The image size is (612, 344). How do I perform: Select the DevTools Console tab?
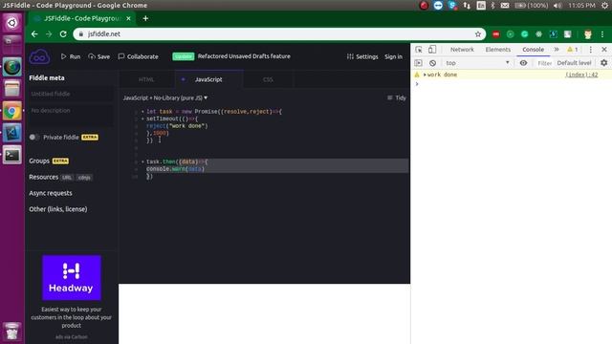pyautogui.click(x=534, y=50)
